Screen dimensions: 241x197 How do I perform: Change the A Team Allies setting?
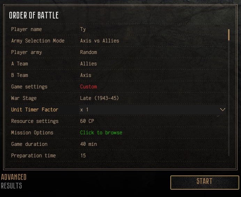click(88, 64)
